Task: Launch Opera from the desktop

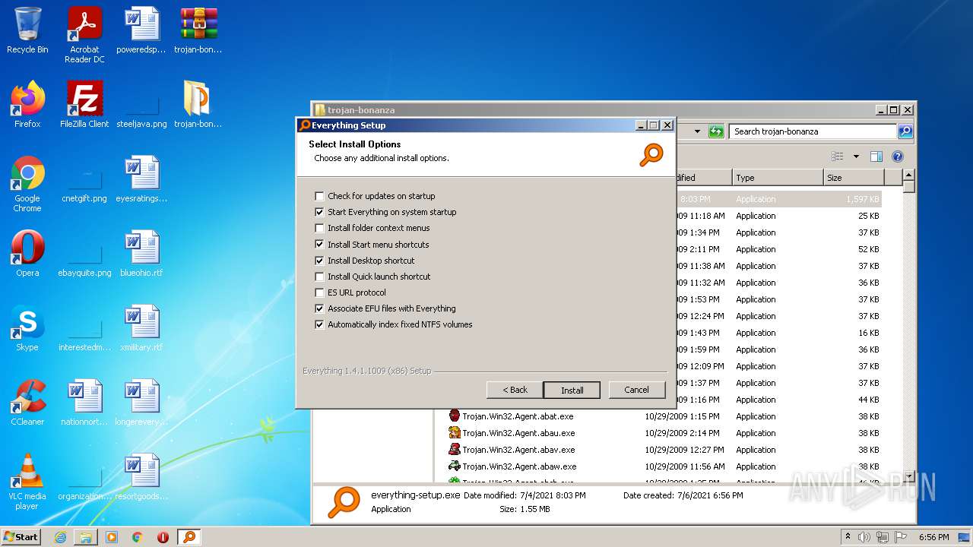Action: point(27,254)
